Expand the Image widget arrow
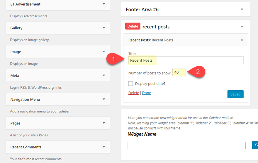The width and height of the screenshot is (258, 163). 104,52
